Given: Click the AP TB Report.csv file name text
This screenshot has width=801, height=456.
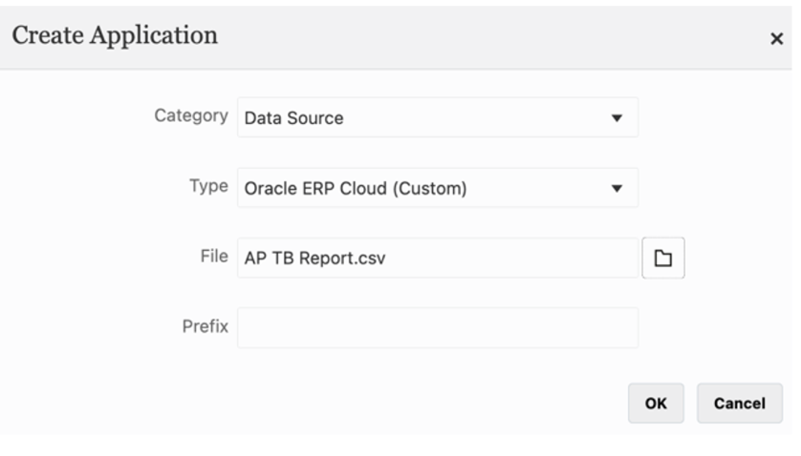Looking at the screenshot, I should [x=314, y=258].
